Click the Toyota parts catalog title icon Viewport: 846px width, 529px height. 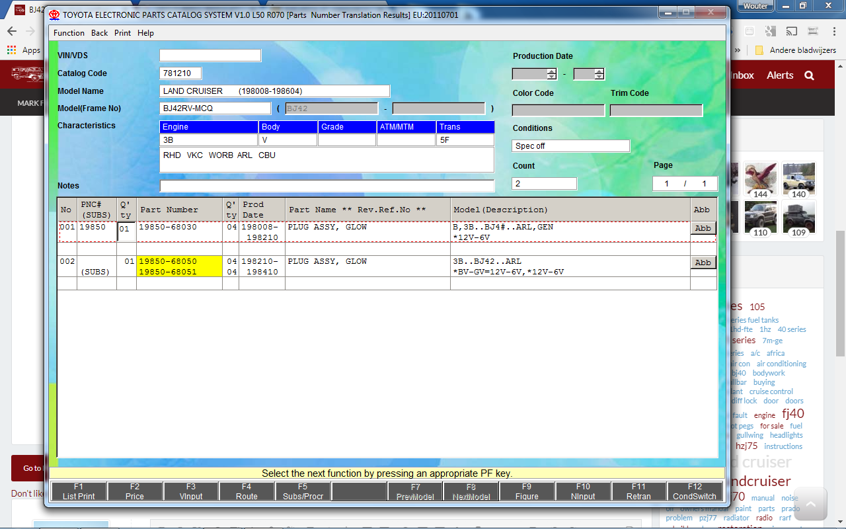tap(54, 15)
